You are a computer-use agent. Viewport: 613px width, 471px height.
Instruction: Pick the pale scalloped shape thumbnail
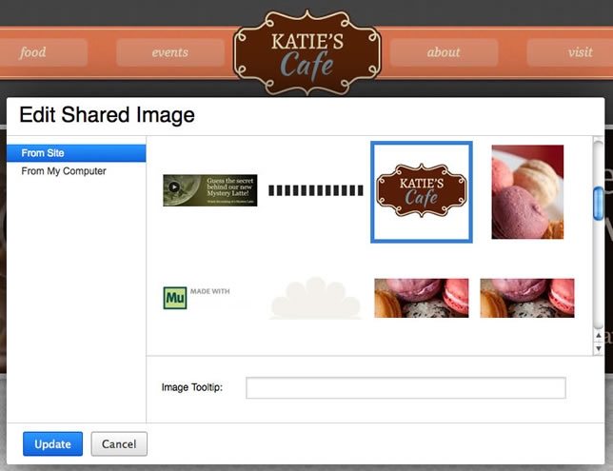coord(316,298)
